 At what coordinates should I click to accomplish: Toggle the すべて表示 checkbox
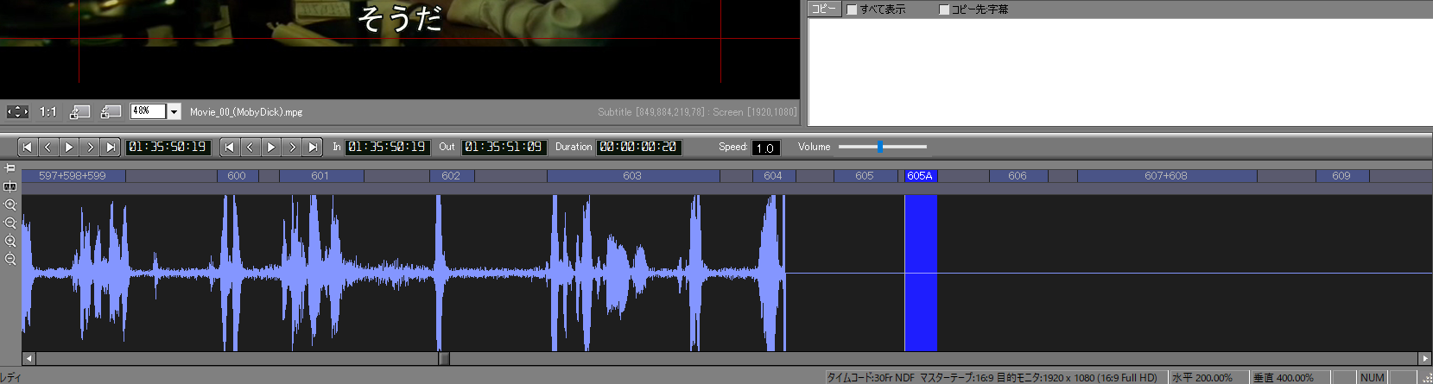click(852, 9)
